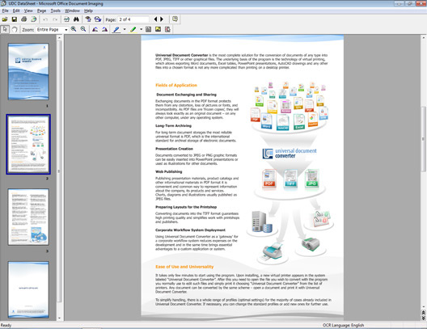This screenshot has height=329, width=427.
Task: Expand the pen tool options arrow
Action: tap(125, 29)
